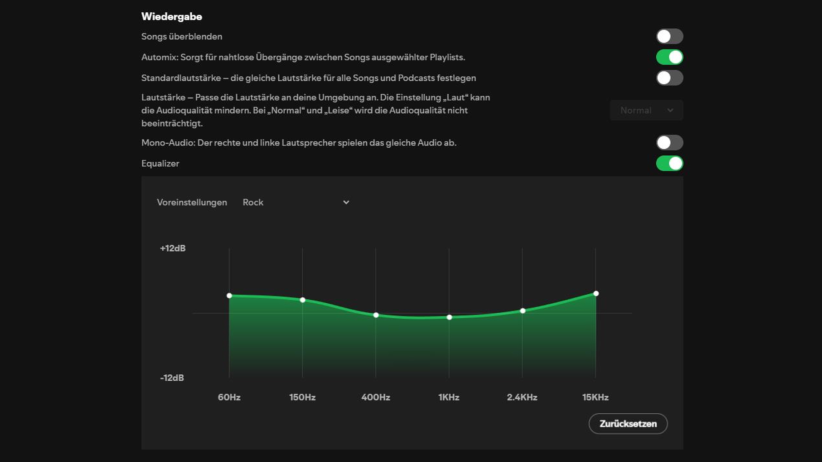Click the Wiedergabe section heading
Screen dimensions: 822x462
pos(172,17)
